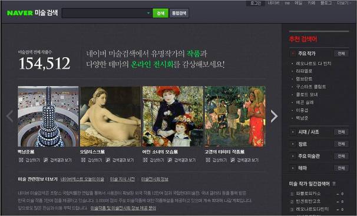Click 전체 button beside 주요 미술관

coord(341,156)
